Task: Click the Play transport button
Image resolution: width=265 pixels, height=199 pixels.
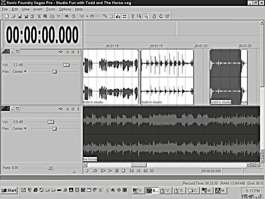Action: click(110, 171)
